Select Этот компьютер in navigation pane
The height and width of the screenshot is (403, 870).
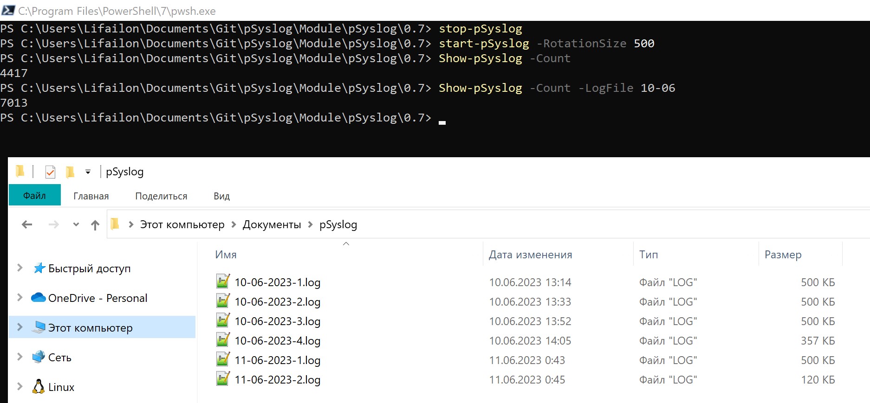click(x=91, y=328)
